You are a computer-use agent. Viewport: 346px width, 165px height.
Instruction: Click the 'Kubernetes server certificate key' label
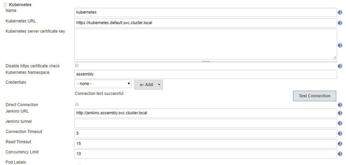click(35, 31)
